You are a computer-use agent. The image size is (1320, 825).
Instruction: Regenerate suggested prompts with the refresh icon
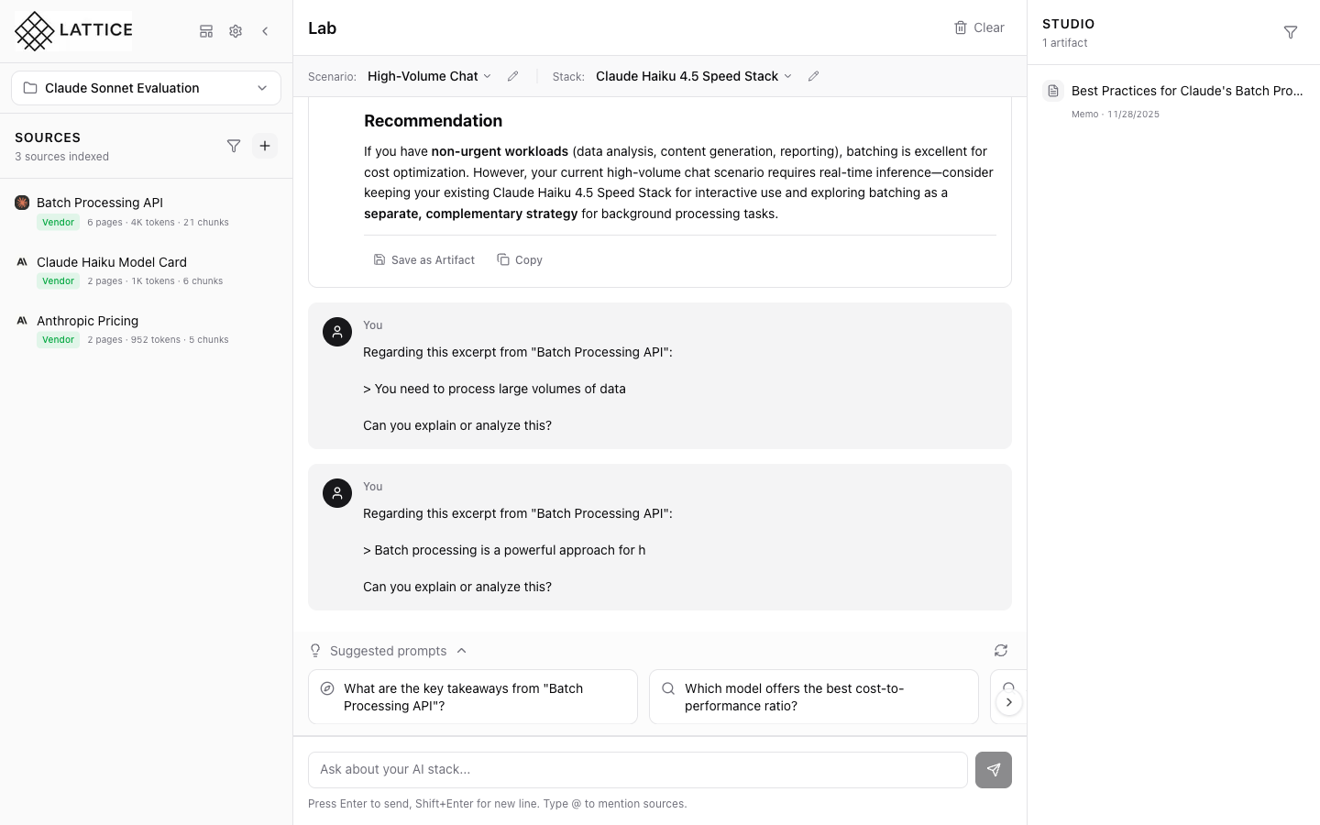tap(1000, 650)
